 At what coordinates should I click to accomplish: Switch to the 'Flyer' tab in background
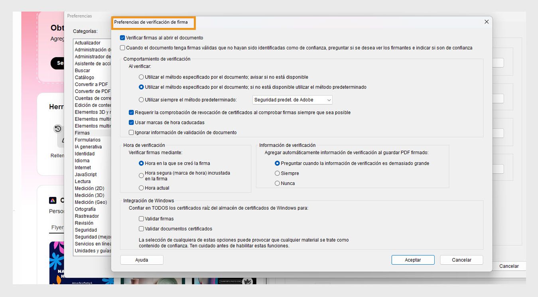point(58,227)
